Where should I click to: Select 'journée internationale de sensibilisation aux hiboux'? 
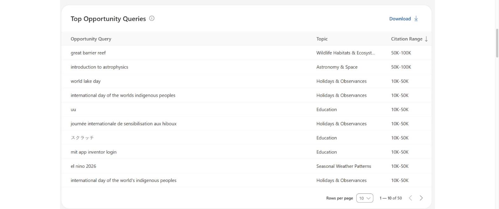[x=123, y=124]
